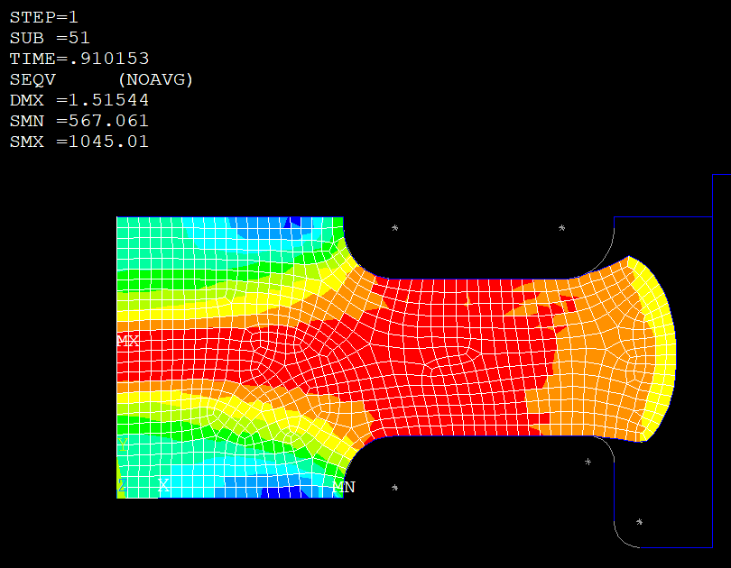The height and width of the screenshot is (568, 731).
Task: Select the DMX =1.51544 value
Action: (x=79, y=100)
